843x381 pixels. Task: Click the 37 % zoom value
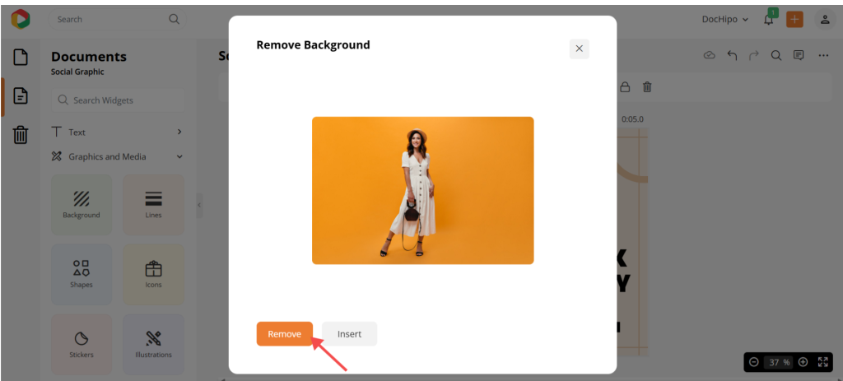(779, 362)
